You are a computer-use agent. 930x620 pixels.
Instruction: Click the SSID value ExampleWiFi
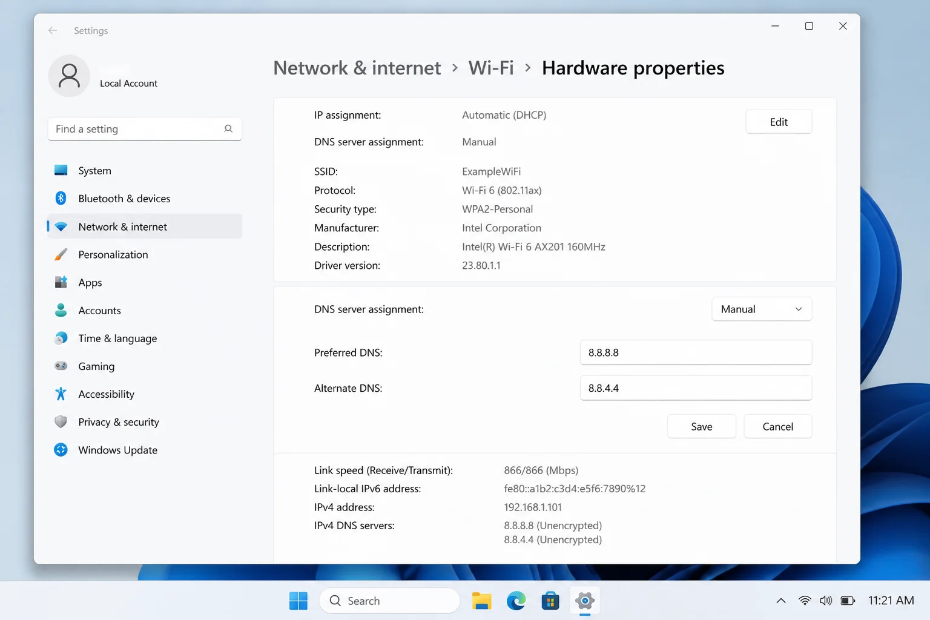(x=491, y=171)
